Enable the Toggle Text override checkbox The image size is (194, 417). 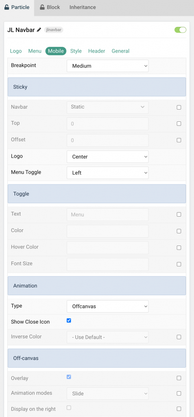pyautogui.click(x=179, y=214)
